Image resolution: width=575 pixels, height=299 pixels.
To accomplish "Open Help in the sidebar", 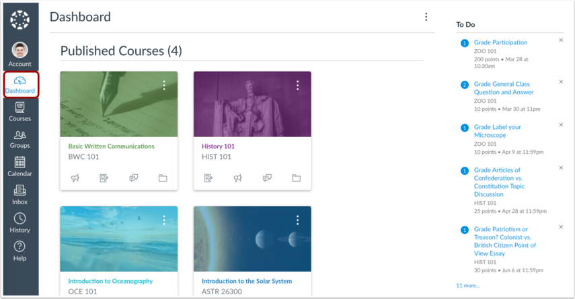I will tap(20, 251).
